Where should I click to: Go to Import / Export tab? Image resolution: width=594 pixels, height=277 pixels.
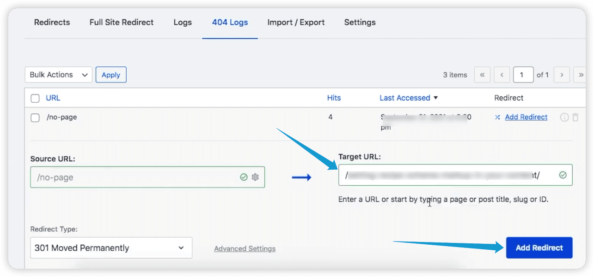[x=296, y=22]
